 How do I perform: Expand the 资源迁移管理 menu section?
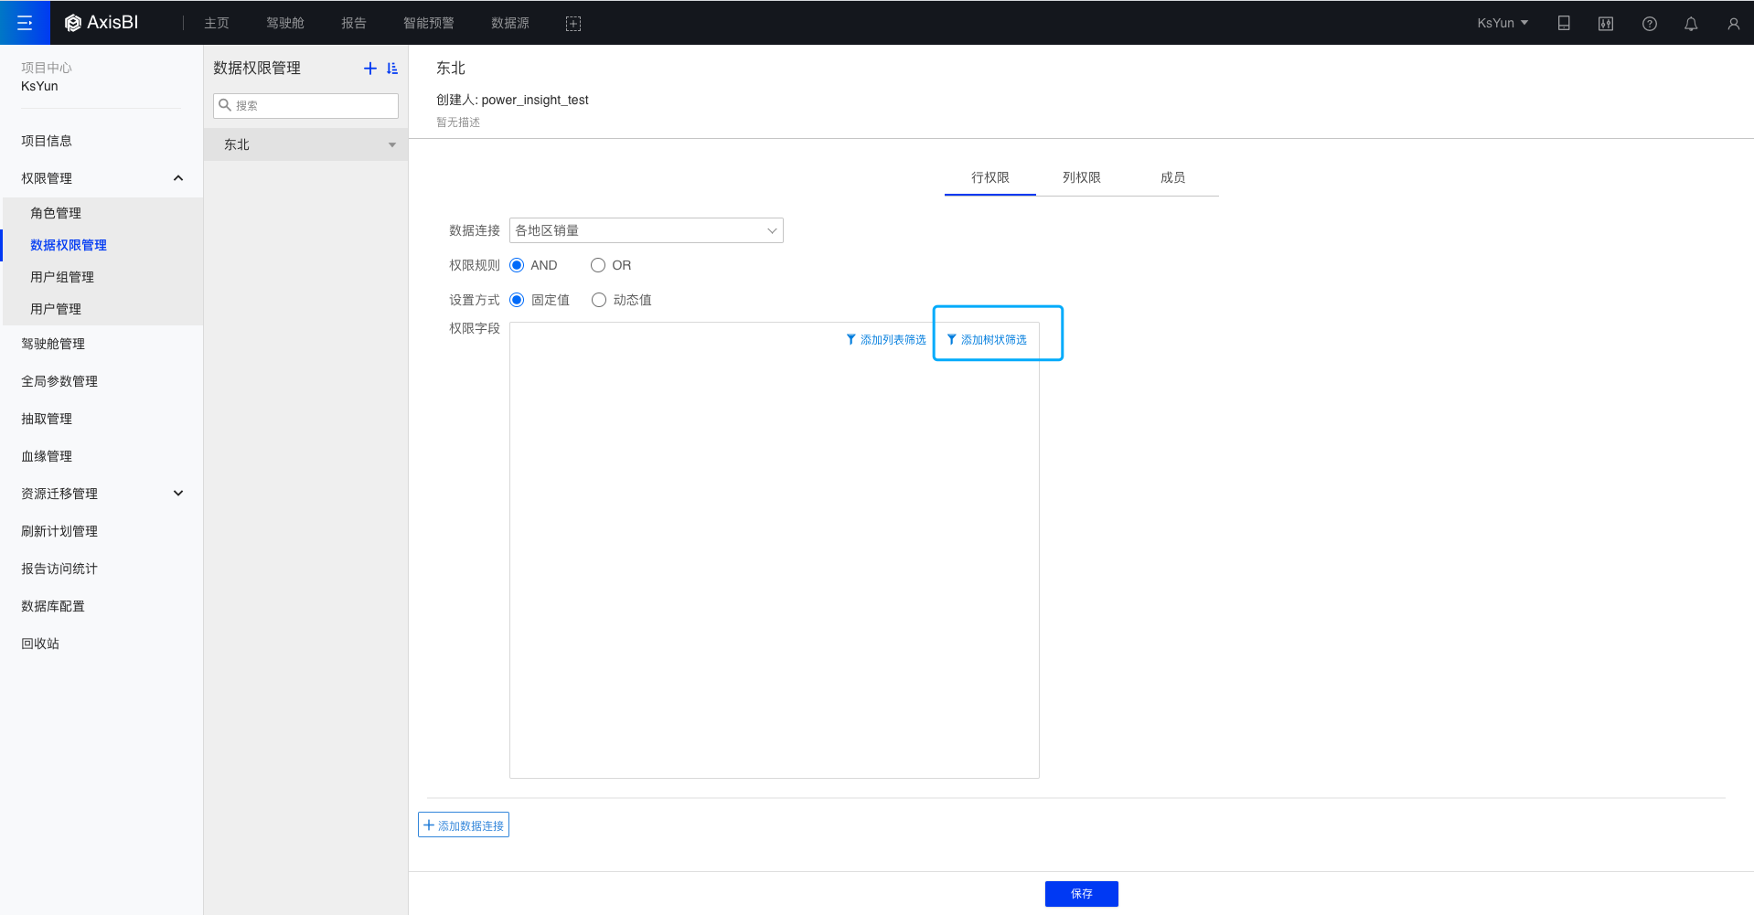click(x=178, y=494)
